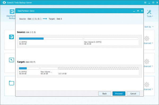Click the Cancel button
Viewport: 159px width, 105px height.
133,94
